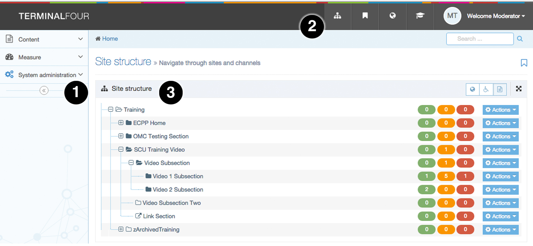This screenshot has width=533, height=246.
Task: Open the System administration menu
Action: pos(44,75)
